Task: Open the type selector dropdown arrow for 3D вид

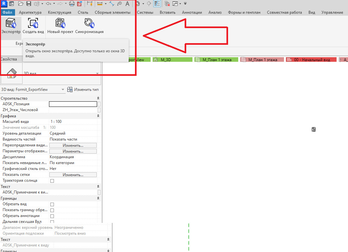Action: pyautogui.click(x=97, y=73)
